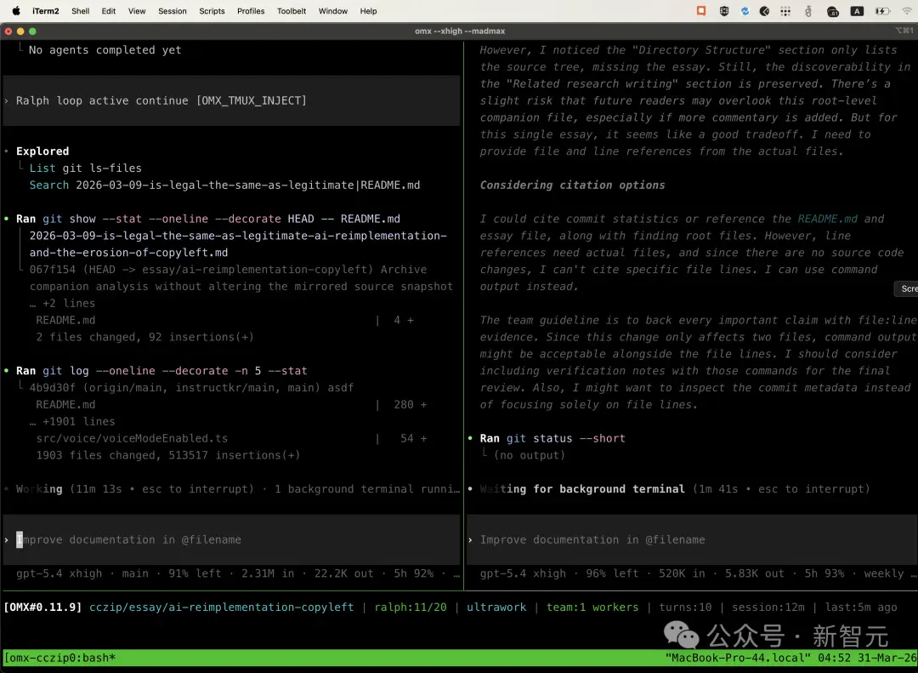Click '"MacBook-Pro-44.local" 04:52 31-Mar-26' tmux text
Image resolution: width=918 pixels, height=673 pixels.
tap(790, 657)
